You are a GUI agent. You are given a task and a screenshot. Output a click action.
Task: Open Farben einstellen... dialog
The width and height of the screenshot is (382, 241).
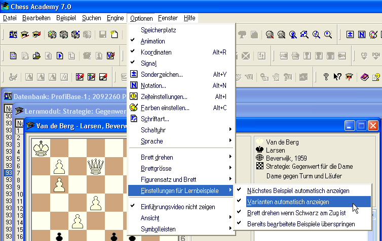tap(181, 108)
